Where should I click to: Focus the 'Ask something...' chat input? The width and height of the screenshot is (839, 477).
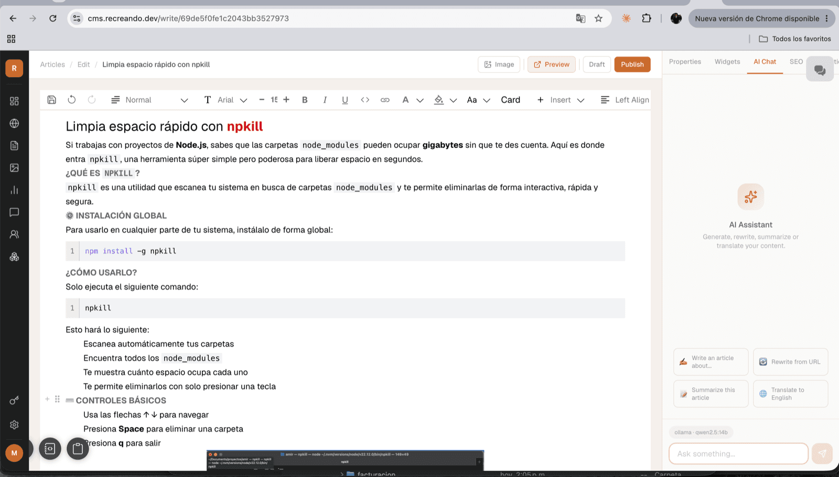click(738, 454)
